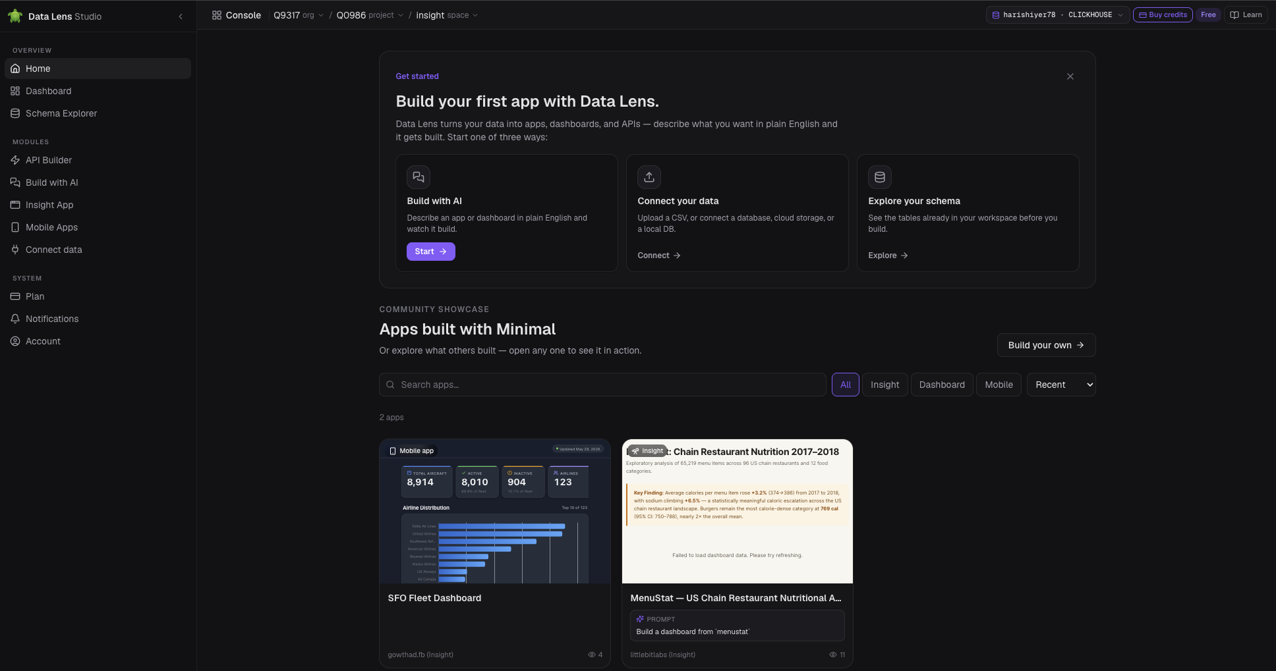
Task: Click the Console grid icon
Action: 216,15
